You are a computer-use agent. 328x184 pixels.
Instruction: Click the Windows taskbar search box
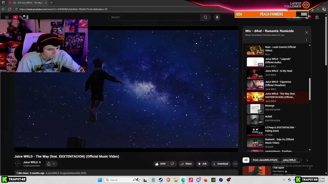(x=123, y=180)
